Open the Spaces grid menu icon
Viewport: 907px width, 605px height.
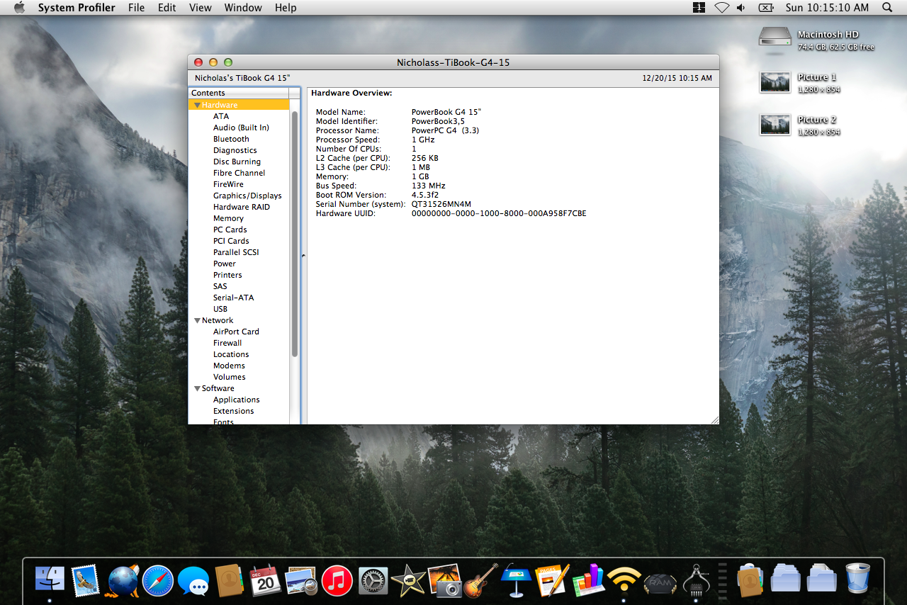pos(699,8)
